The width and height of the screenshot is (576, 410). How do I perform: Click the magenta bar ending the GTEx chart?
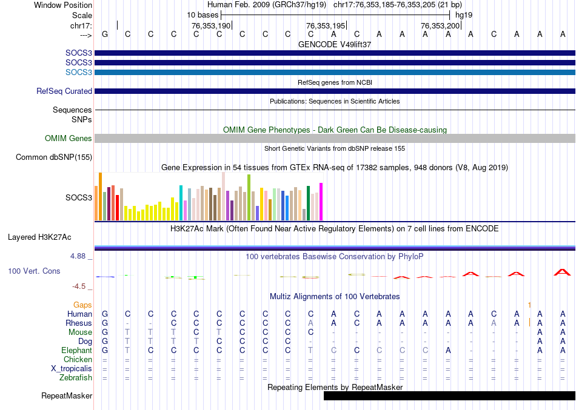(321, 202)
